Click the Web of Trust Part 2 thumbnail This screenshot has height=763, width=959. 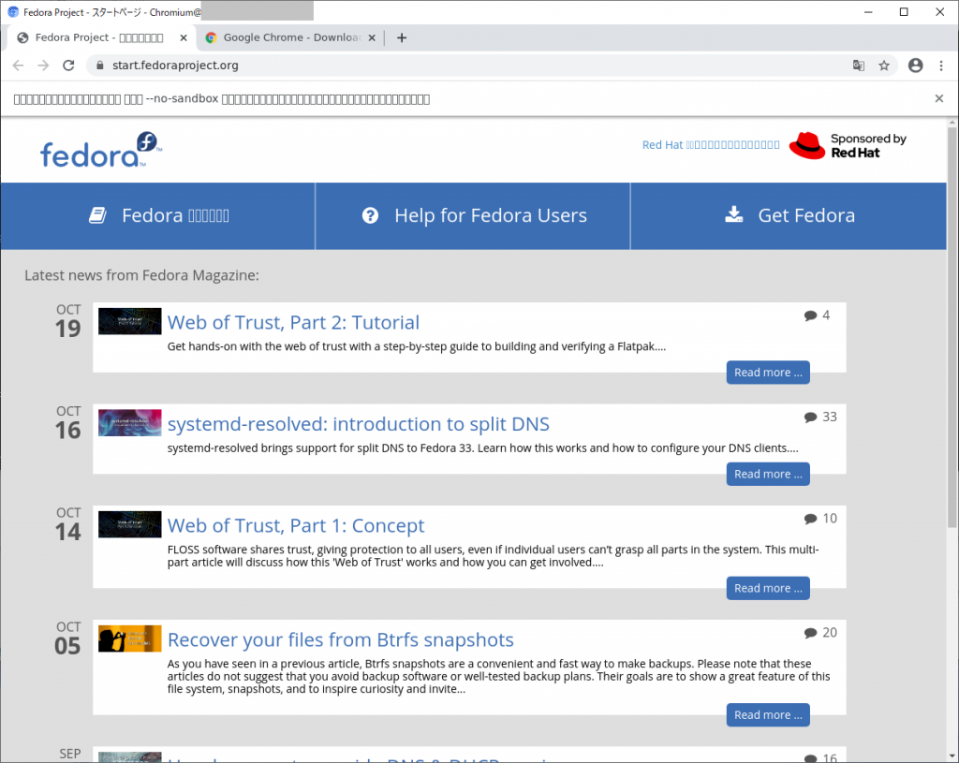129,321
